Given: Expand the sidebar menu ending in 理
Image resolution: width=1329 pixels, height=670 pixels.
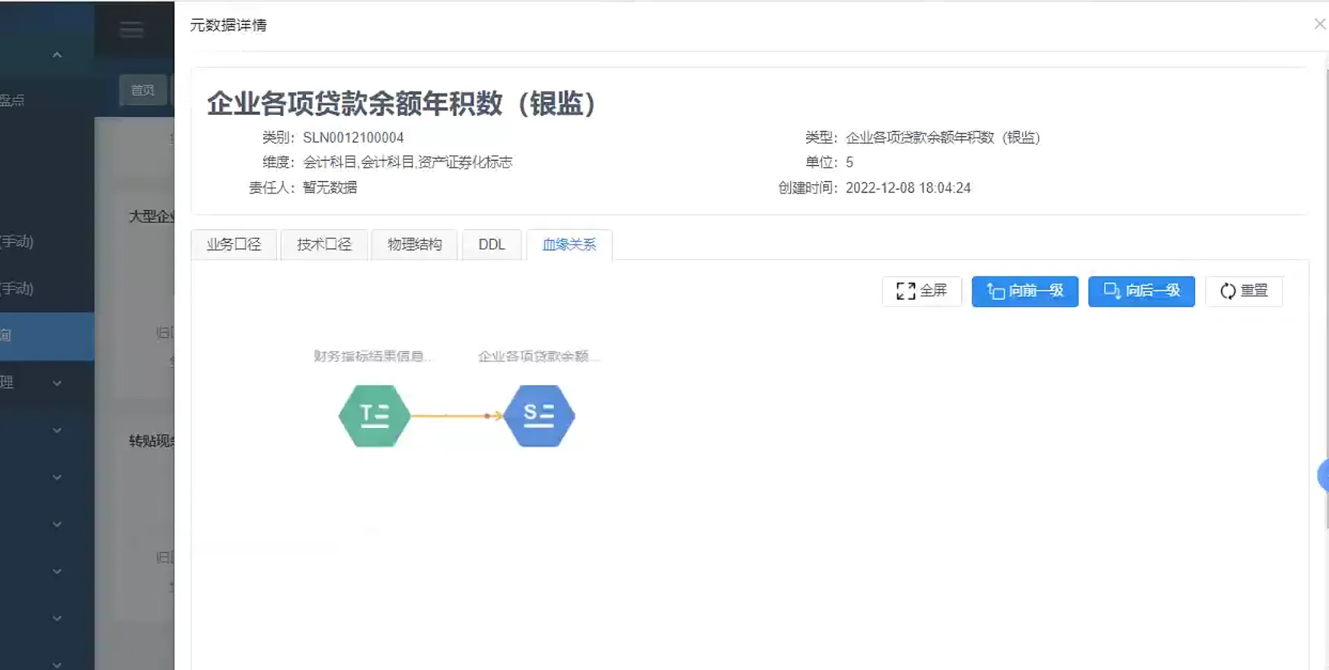Looking at the screenshot, I should [x=56, y=383].
